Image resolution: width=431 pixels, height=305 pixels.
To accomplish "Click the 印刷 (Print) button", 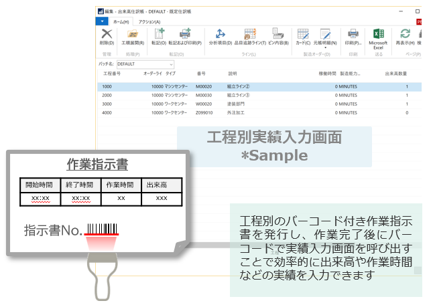I will pyautogui.click(x=353, y=37).
